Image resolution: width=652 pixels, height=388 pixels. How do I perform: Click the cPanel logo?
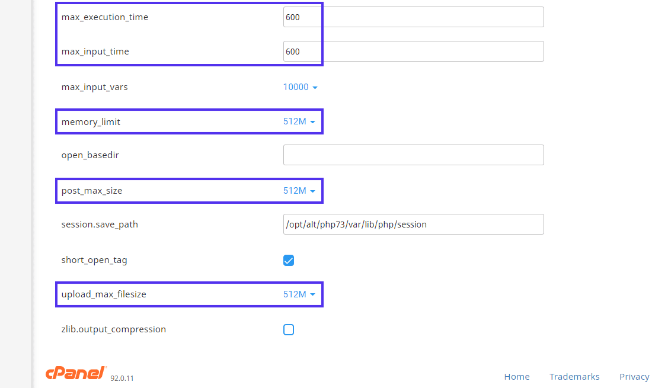[75, 373]
